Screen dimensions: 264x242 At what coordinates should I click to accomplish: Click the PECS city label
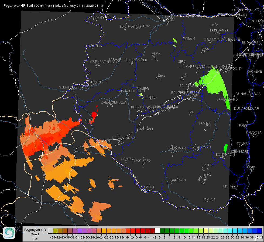pos(207,175)
